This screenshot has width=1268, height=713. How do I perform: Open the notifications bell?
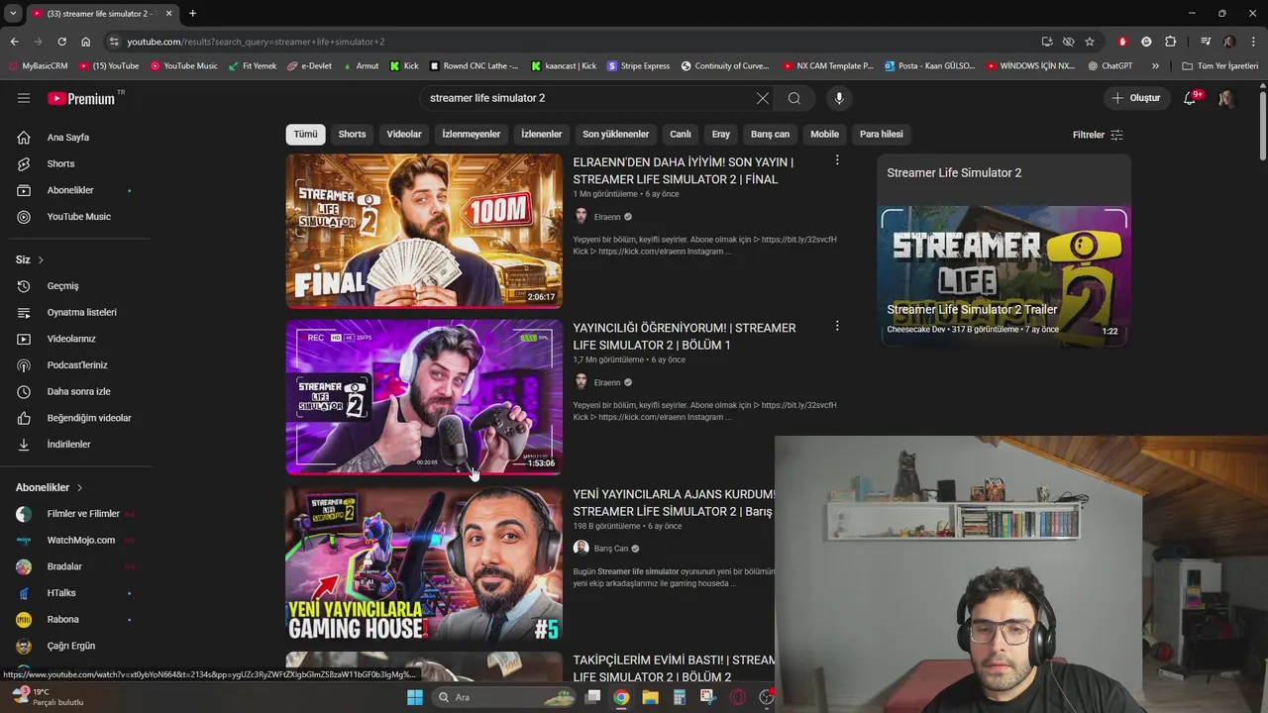point(1190,98)
